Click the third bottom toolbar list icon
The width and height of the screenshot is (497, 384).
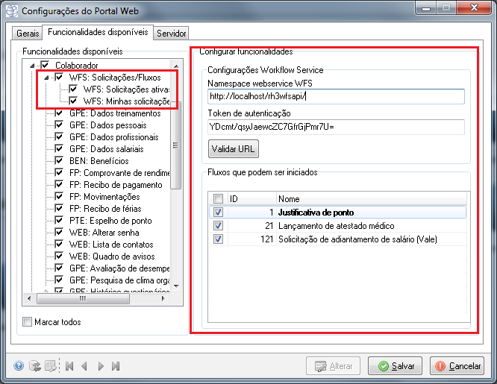pos(50,366)
